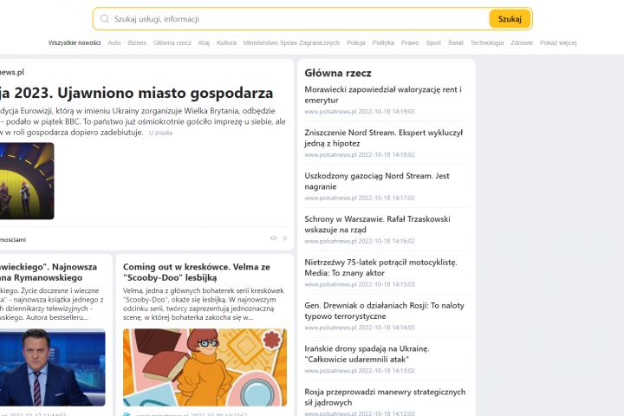Open the news anchor photo thumbnail
624x416 pixels.
tap(53, 367)
